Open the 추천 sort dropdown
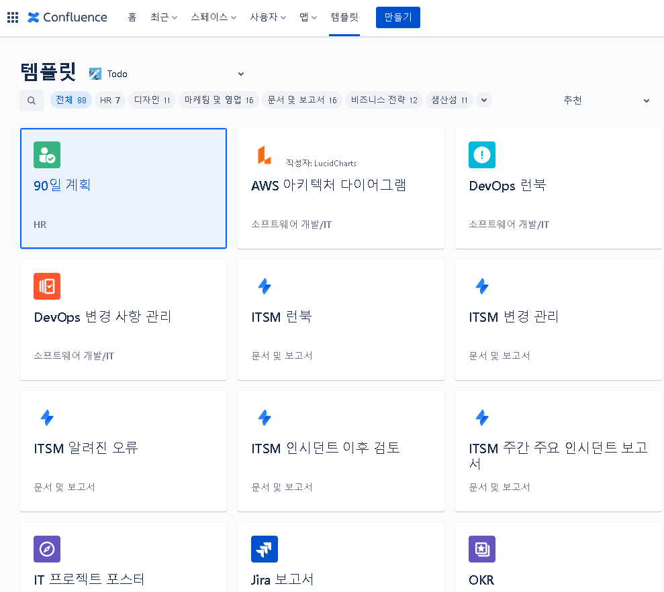The height and width of the screenshot is (592, 664). [606, 100]
